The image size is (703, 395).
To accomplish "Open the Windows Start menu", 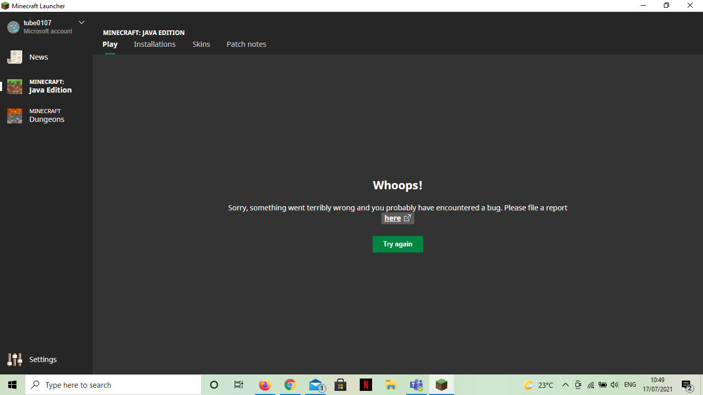I will coord(12,385).
